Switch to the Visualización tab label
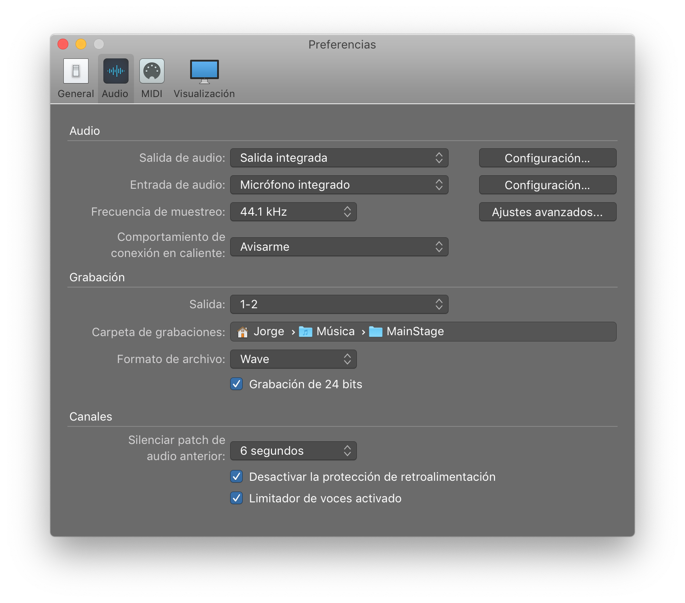This screenshot has width=685, height=603. pos(205,94)
